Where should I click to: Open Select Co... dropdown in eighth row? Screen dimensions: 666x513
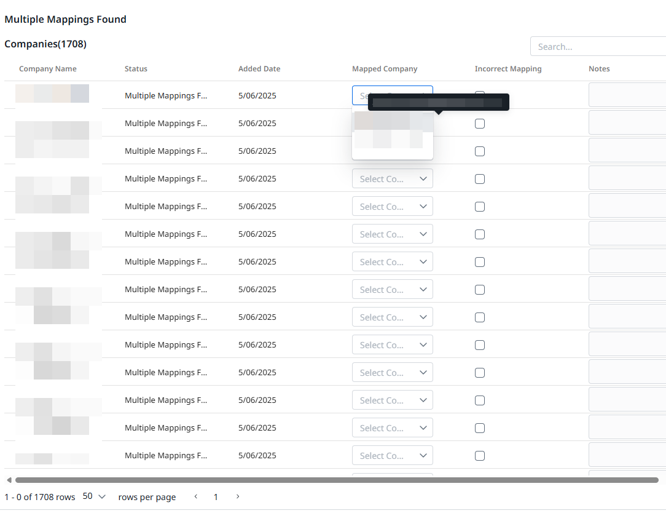[x=393, y=289]
